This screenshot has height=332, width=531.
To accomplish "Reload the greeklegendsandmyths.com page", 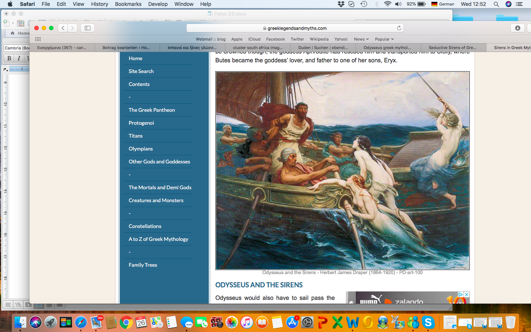I will 399,28.
